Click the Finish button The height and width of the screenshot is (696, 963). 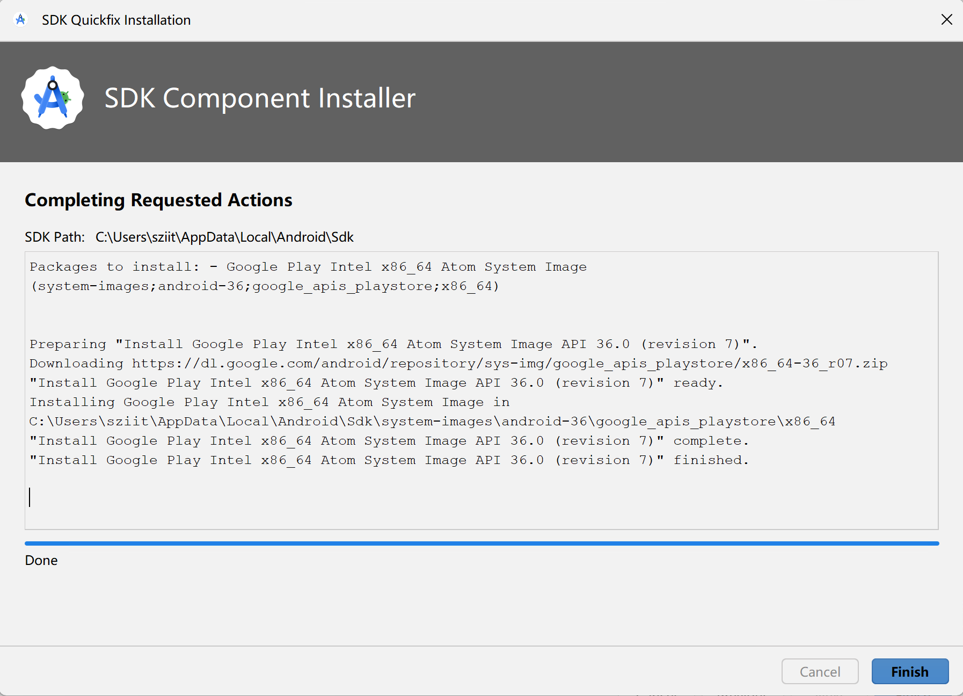[910, 671]
